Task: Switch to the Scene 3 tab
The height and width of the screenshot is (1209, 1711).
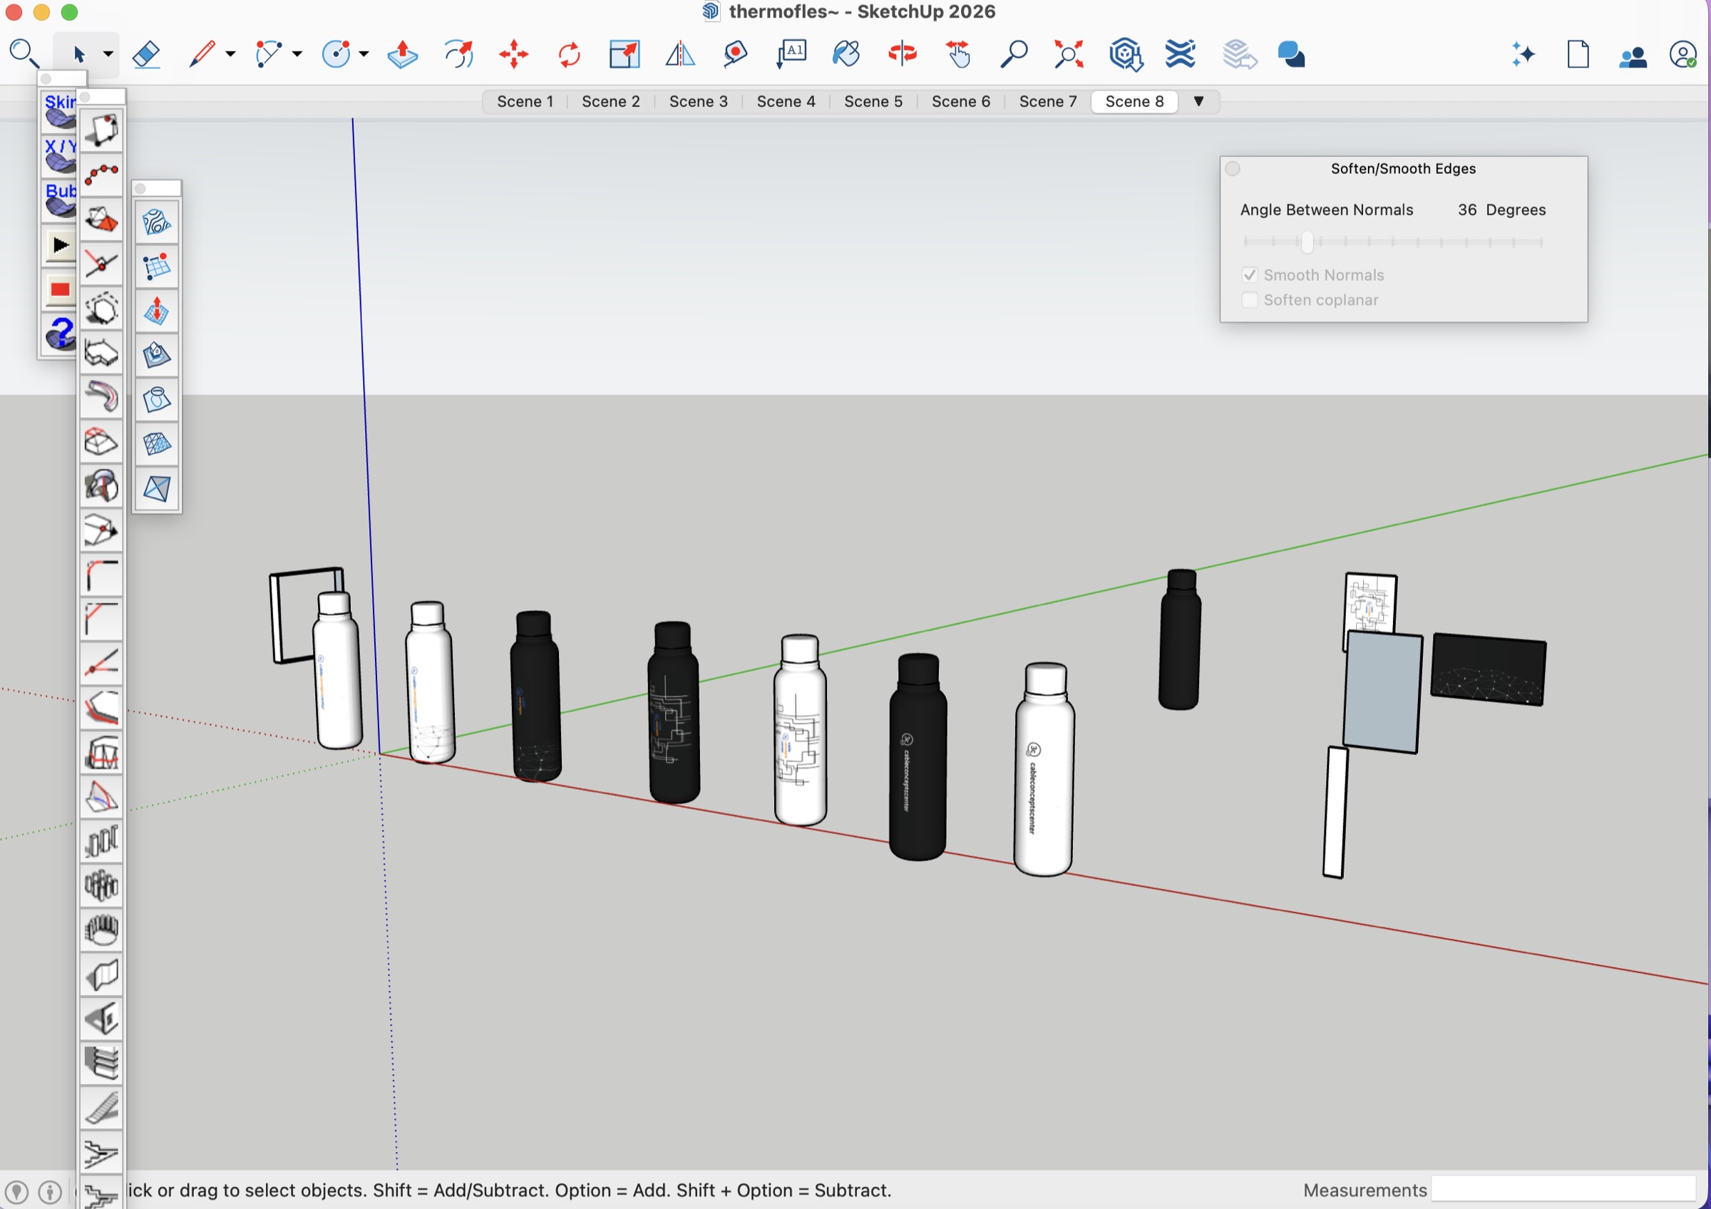Action: click(698, 101)
